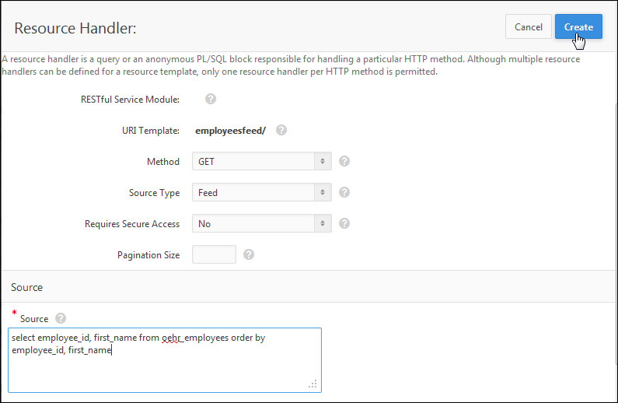Image resolution: width=618 pixels, height=403 pixels.
Task: Cancel the resource handler dialog
Action: pos(529,26)
